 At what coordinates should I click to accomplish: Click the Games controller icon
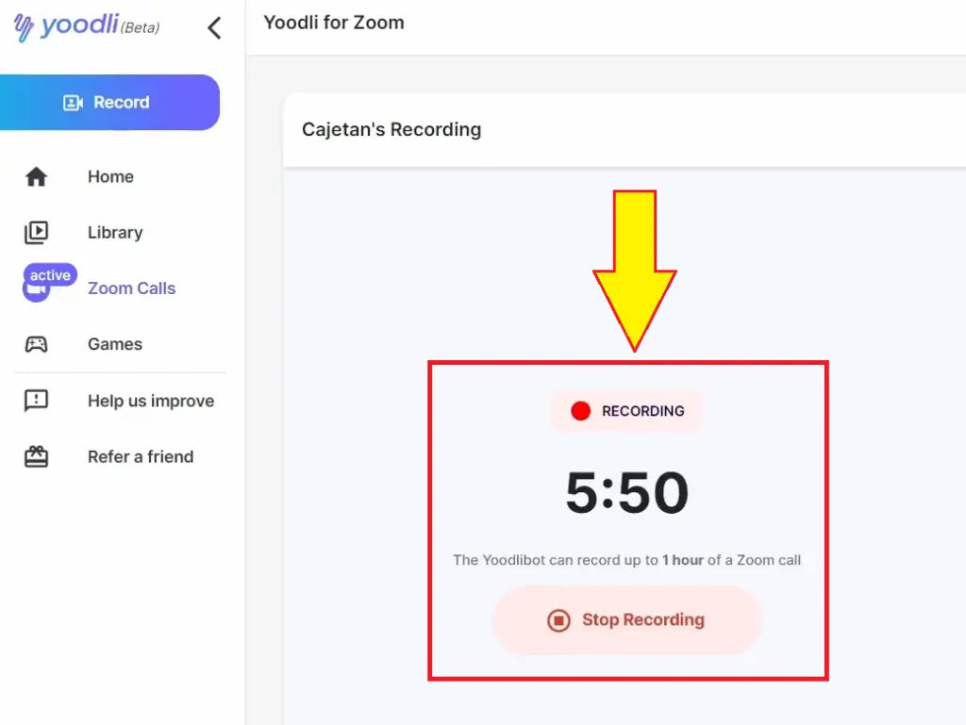point(37,344)
